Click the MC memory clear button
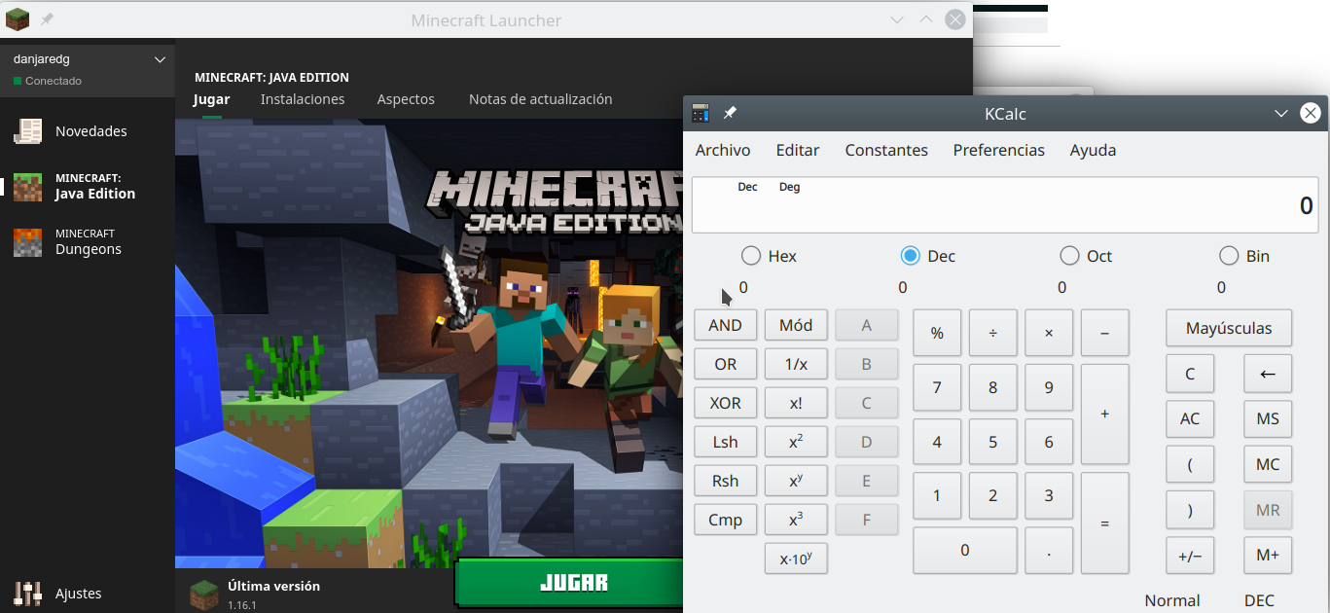1330x613 pixels. 1268,464
